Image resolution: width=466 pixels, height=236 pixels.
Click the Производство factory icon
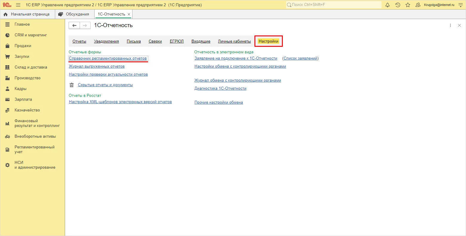coord(7,78)
